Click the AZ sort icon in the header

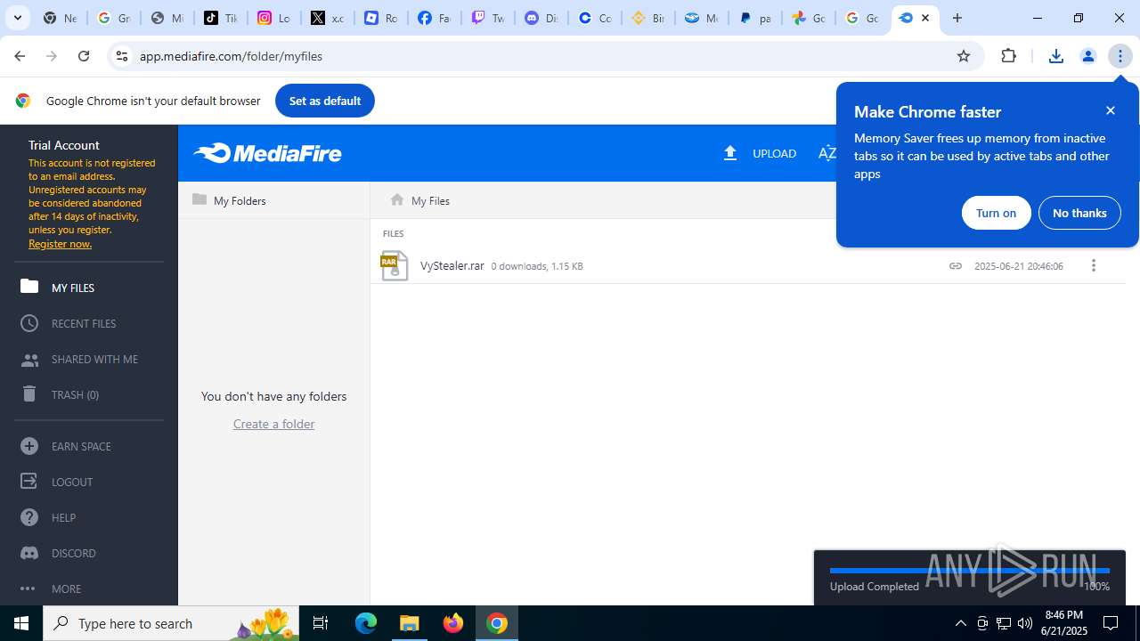(827, 153)
